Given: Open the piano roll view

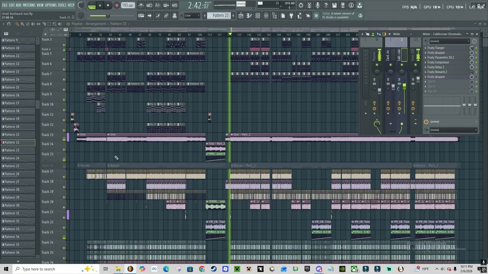Looking at the screenshot, I should pos(249,16).
